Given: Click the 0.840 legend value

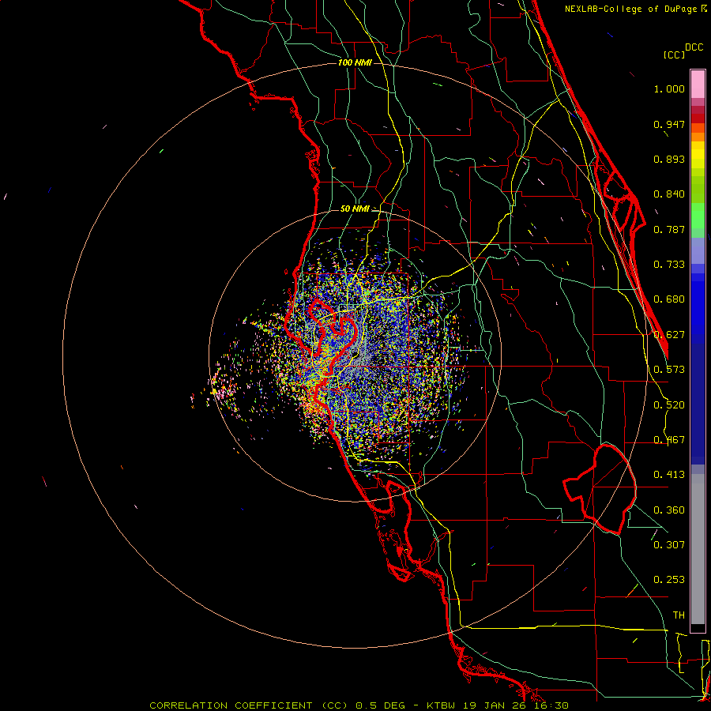Looking at the screenshot, I should tap(669, 194).
